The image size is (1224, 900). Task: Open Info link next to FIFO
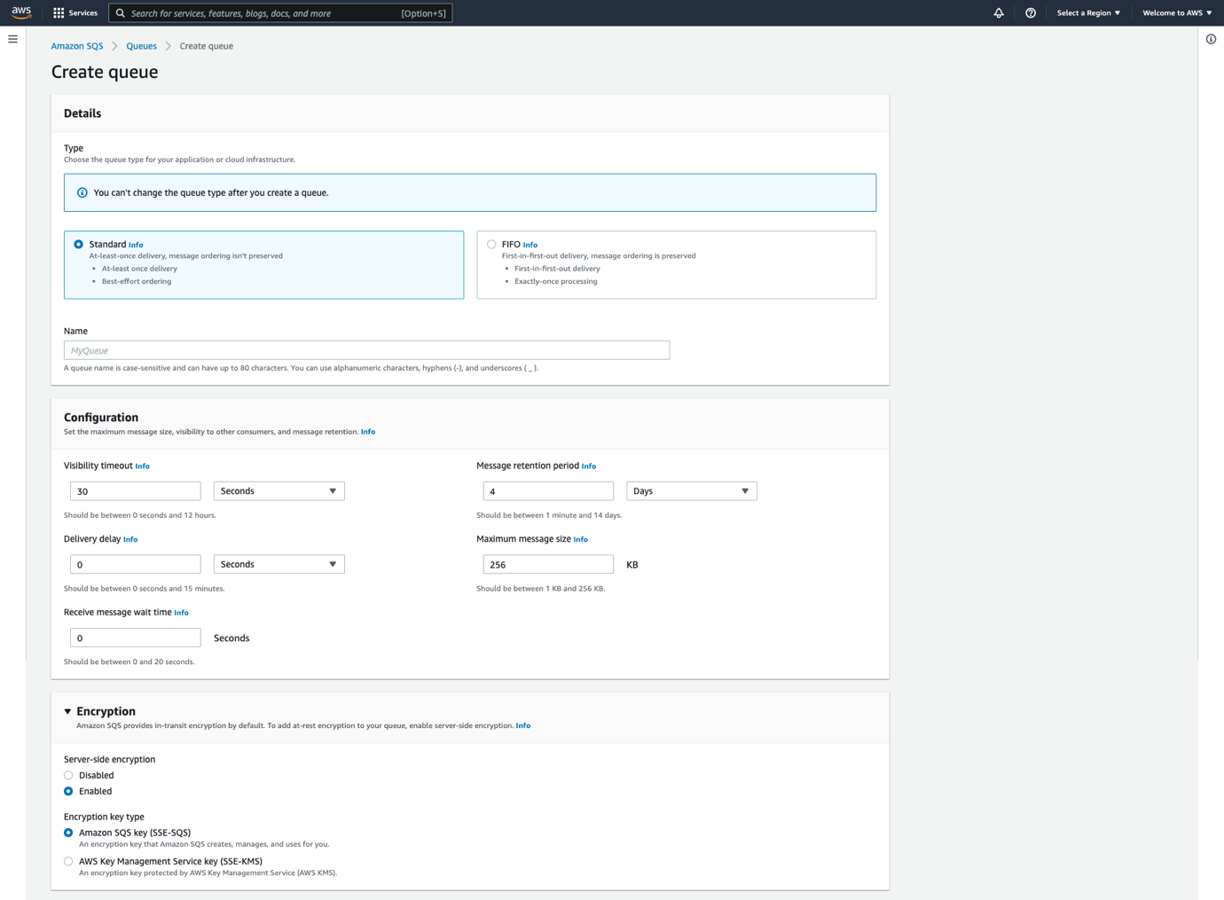pyautogui.click(x=530, y=246)
